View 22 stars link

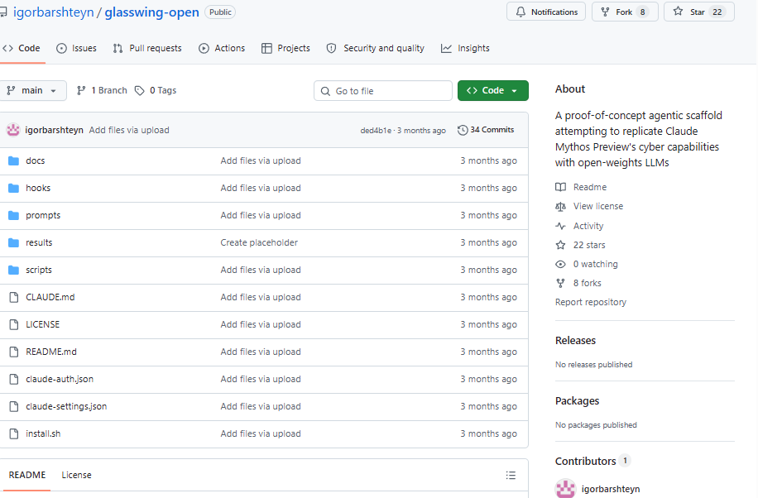(x=581, y=245)
